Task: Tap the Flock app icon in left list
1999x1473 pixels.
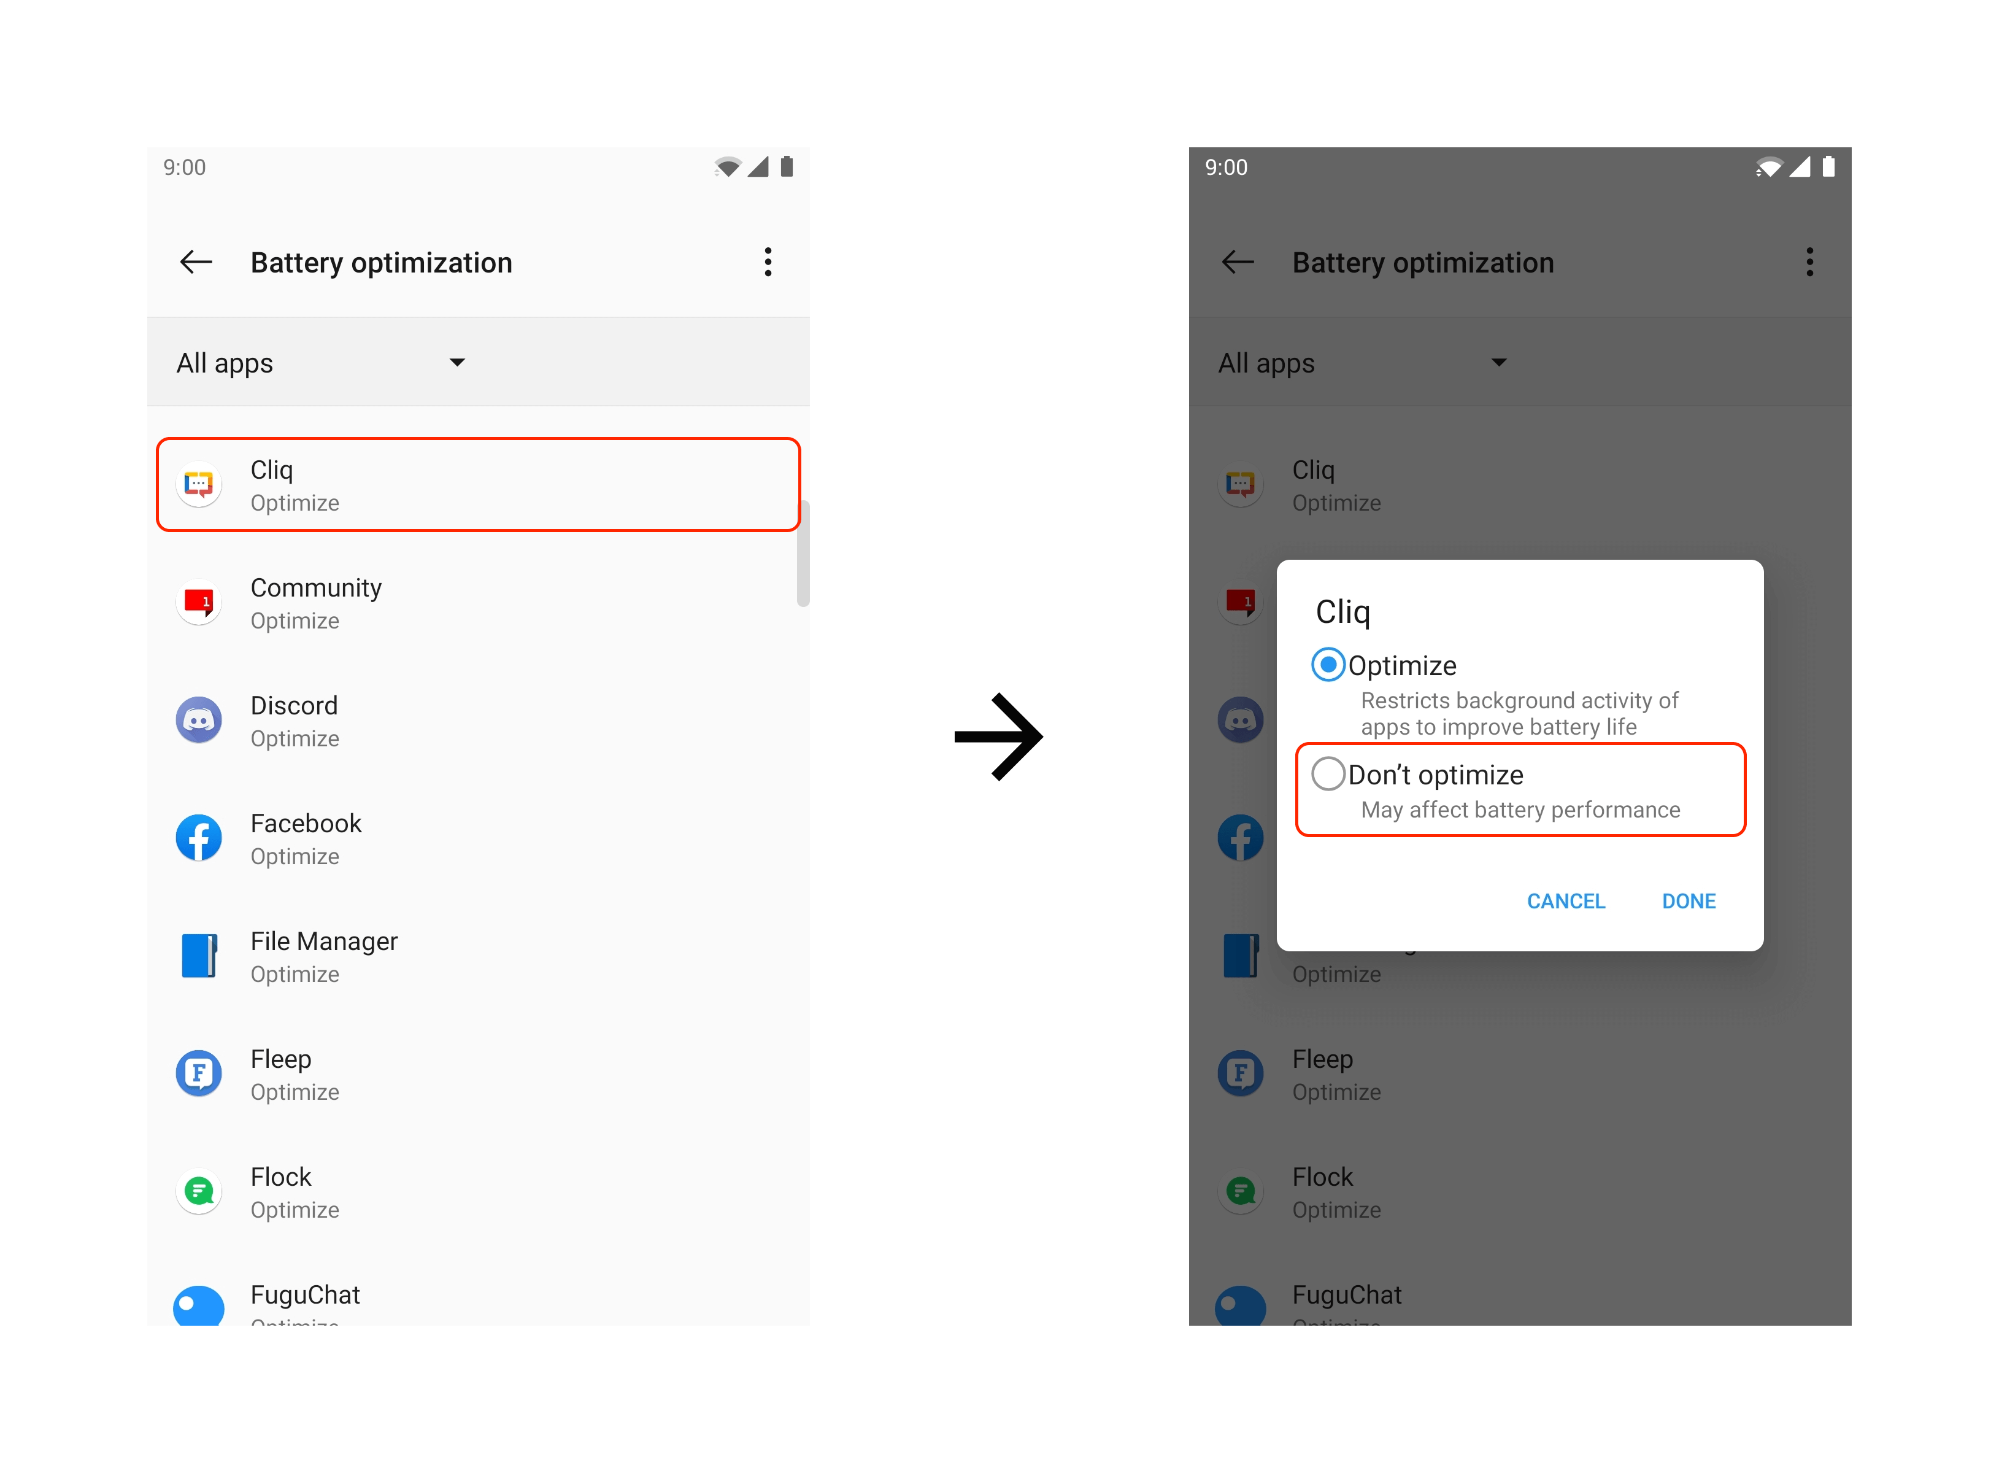Action: coord(199,1191)
